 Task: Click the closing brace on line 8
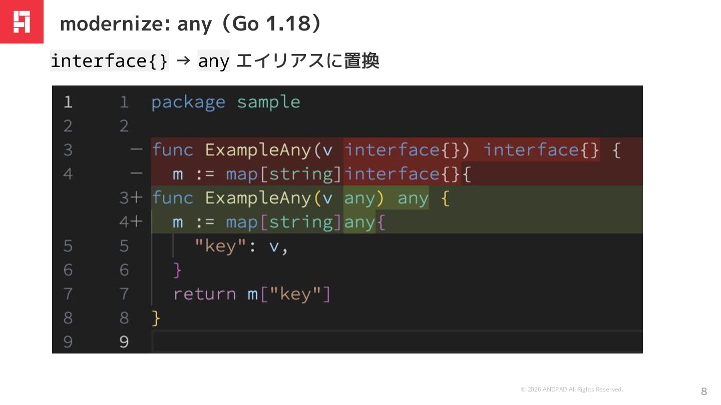tap(156, 318)
